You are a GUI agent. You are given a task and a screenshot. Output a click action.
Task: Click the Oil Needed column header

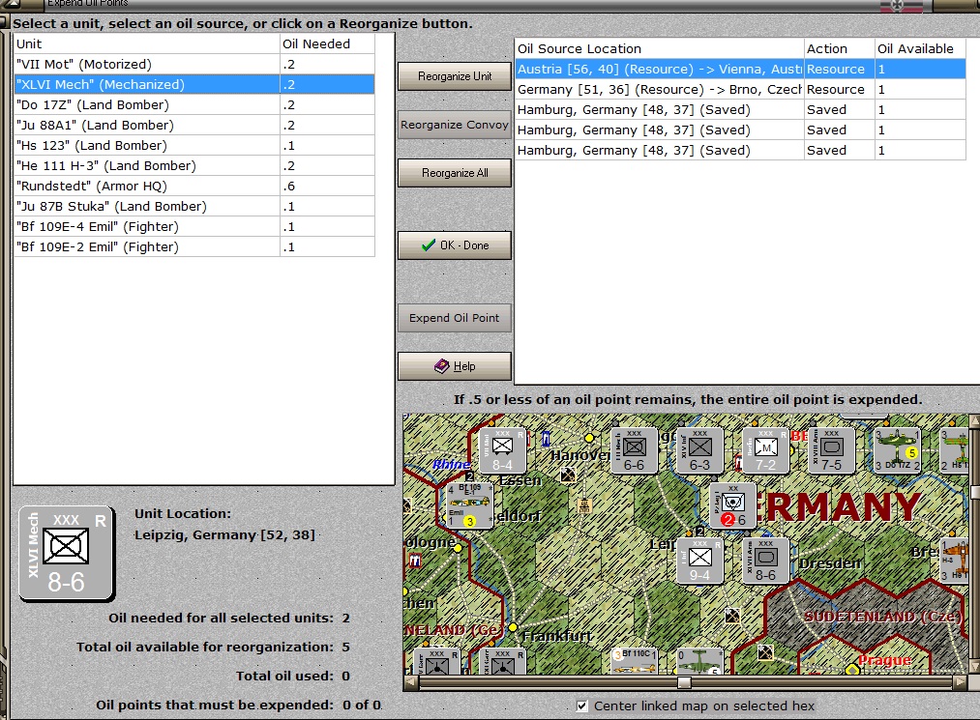(x=327, y=43)
